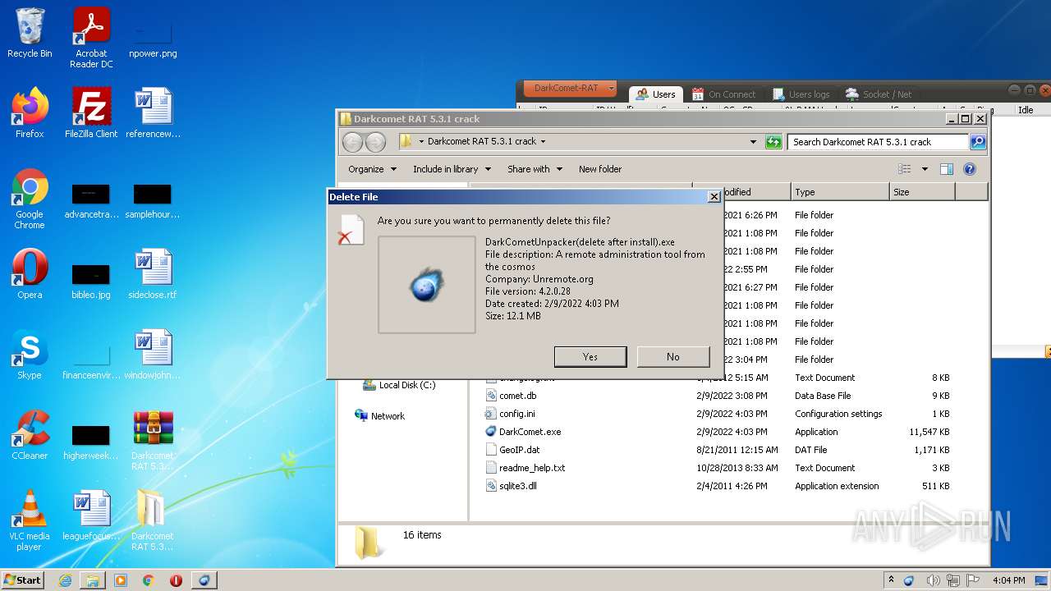The height and width of the screenshot is (591, 1051).
Task: Switch to Socket / Net tab in DarkComet
Action: click(879, 94)
